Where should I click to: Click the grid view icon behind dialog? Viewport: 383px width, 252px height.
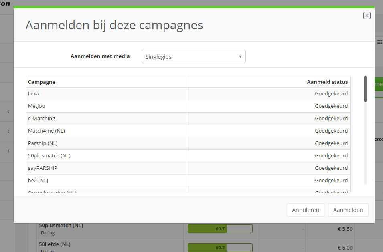click(x=379, y=42)
